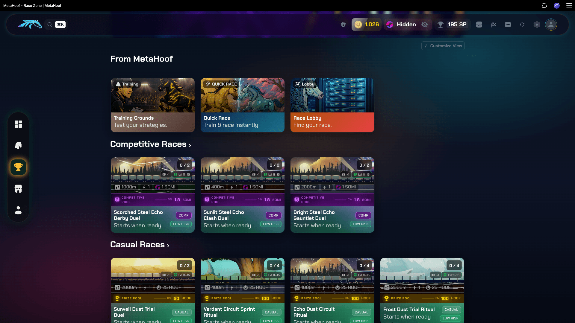The width and height of the screenshot is (575, 323).
Task: Select the horse stable icon in sidebar
Action: click(x=19, y=146)
